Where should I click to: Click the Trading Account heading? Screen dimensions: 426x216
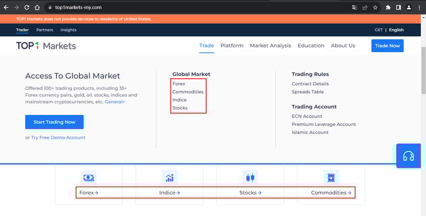[314, 106]
